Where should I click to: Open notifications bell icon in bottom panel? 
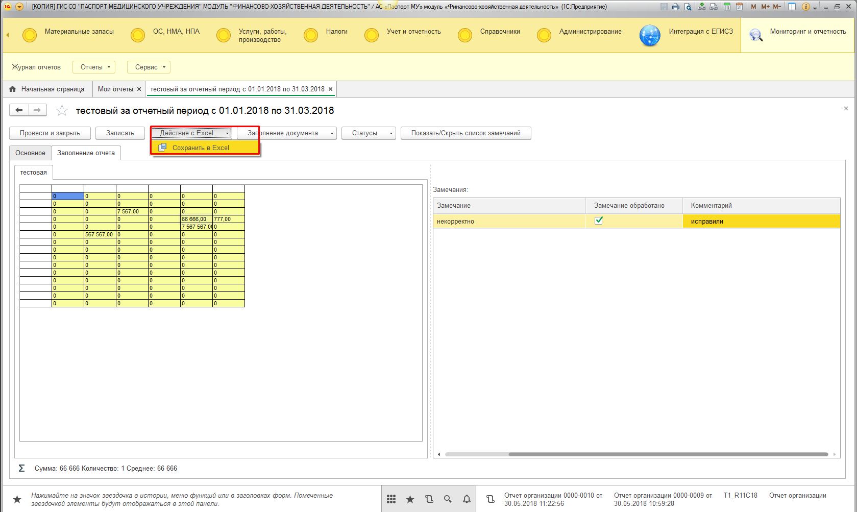(467, 499)
